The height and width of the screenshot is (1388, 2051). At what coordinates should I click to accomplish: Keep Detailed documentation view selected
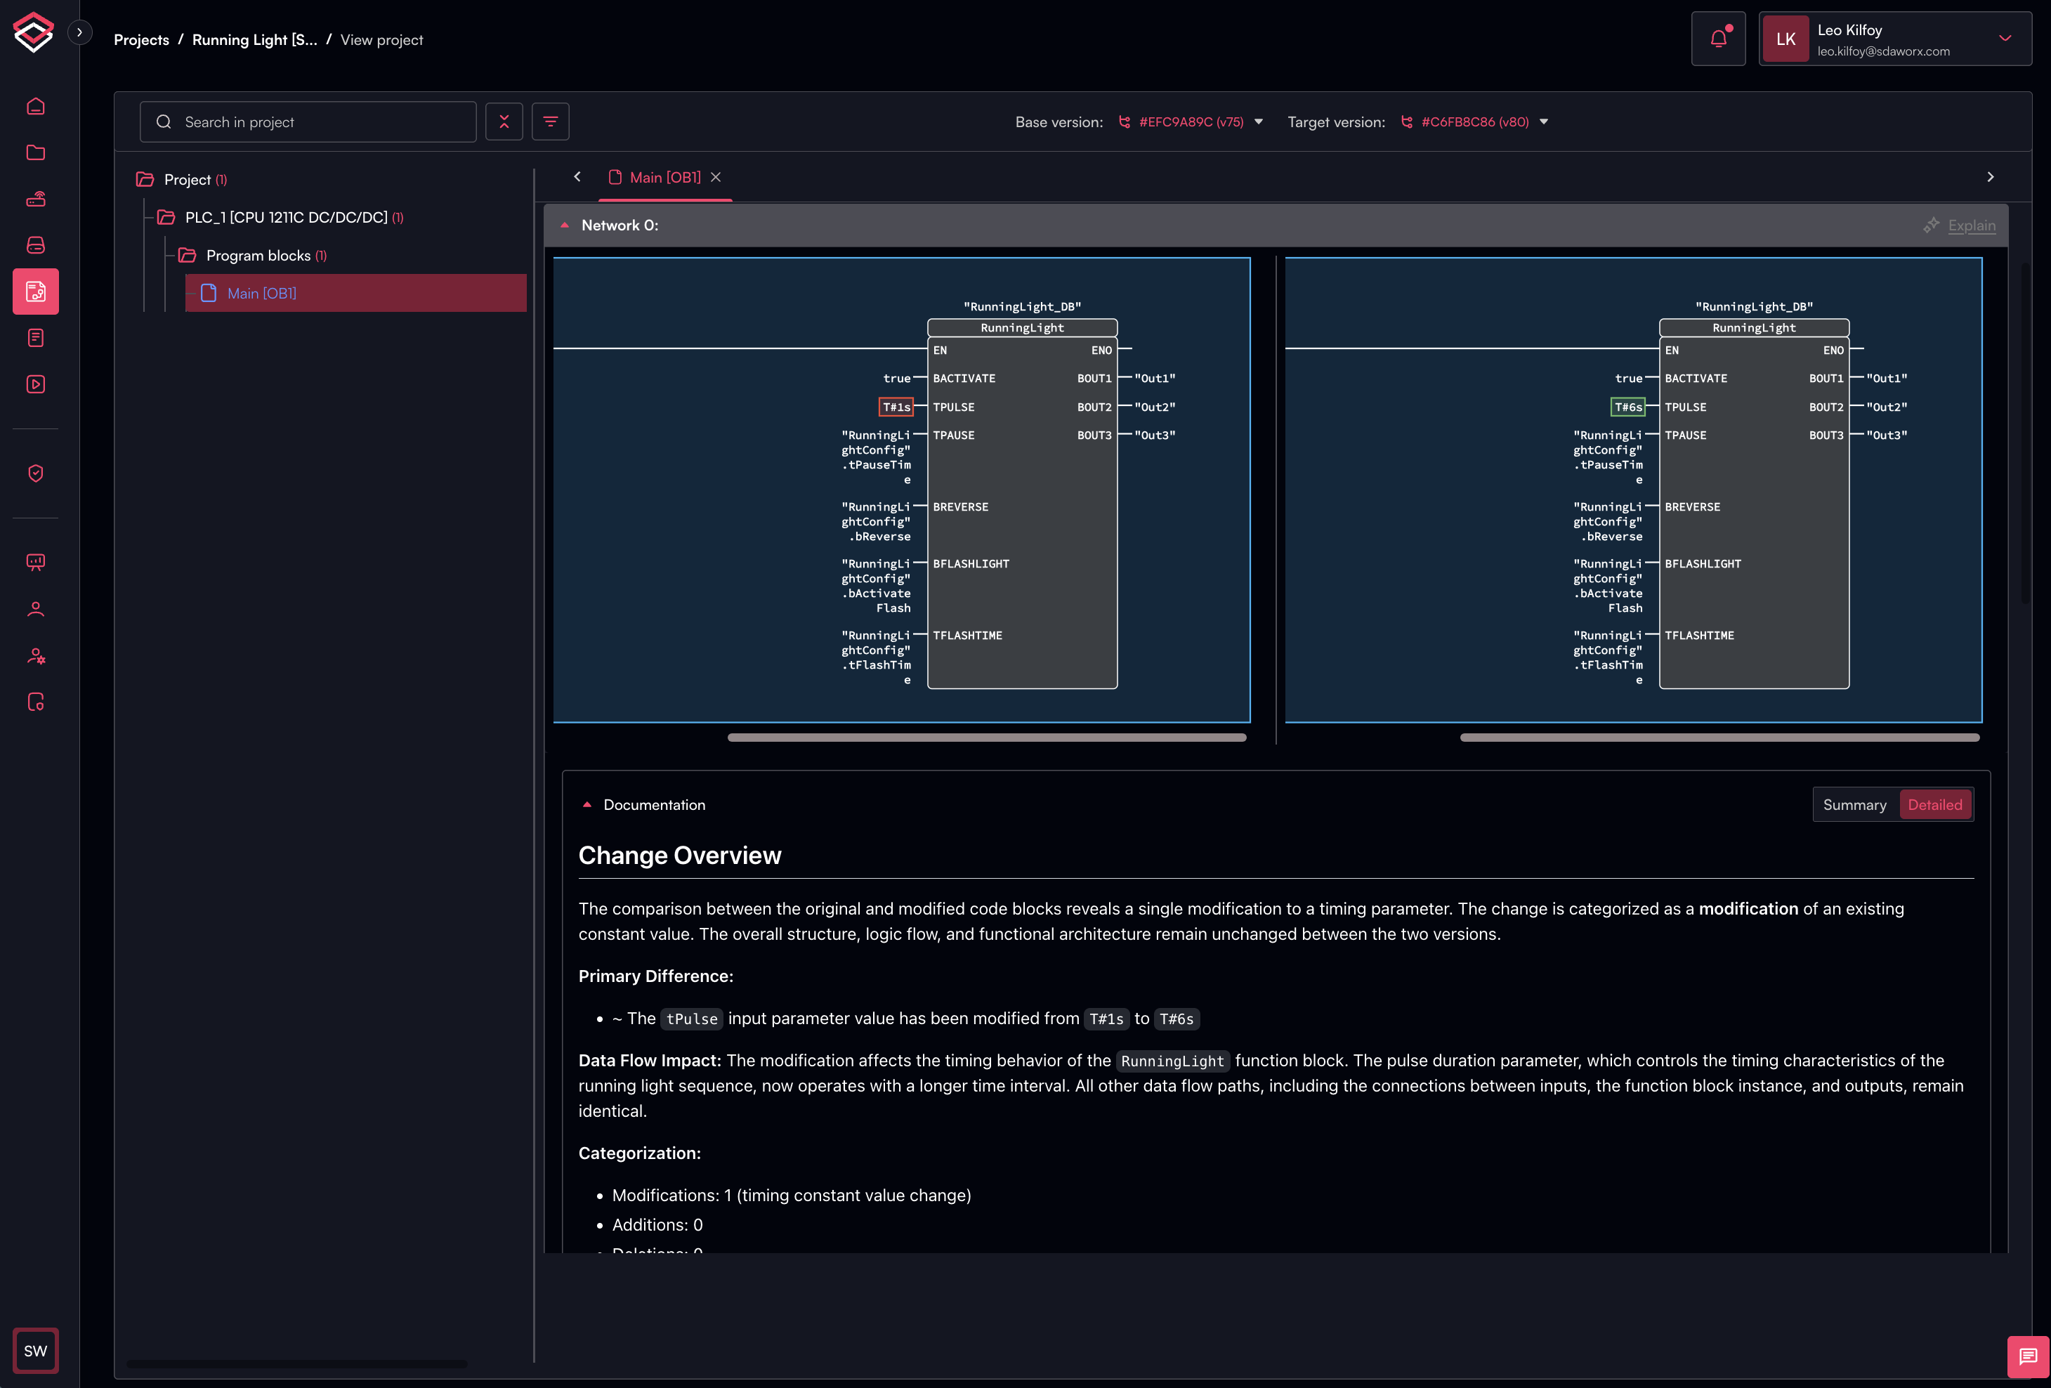tap(1934, 804)
